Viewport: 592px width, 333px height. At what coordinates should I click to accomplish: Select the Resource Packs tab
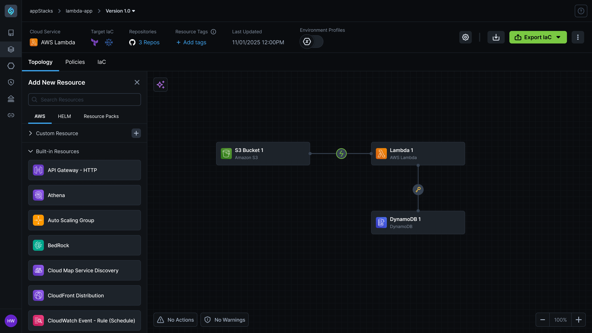point(101,116)
